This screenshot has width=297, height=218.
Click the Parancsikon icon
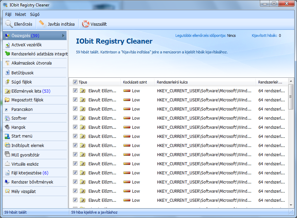click(x=6, y=110)
